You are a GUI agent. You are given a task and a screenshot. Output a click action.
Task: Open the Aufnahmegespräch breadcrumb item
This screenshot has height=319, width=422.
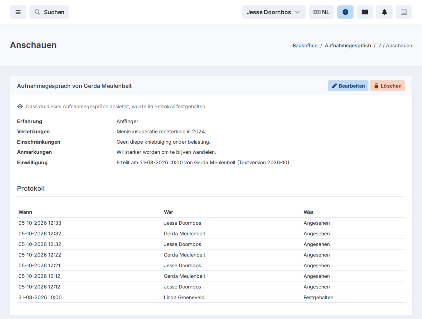point(348,46)
